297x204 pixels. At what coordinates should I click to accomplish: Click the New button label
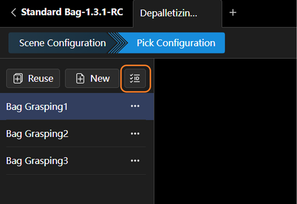point(100,79)
